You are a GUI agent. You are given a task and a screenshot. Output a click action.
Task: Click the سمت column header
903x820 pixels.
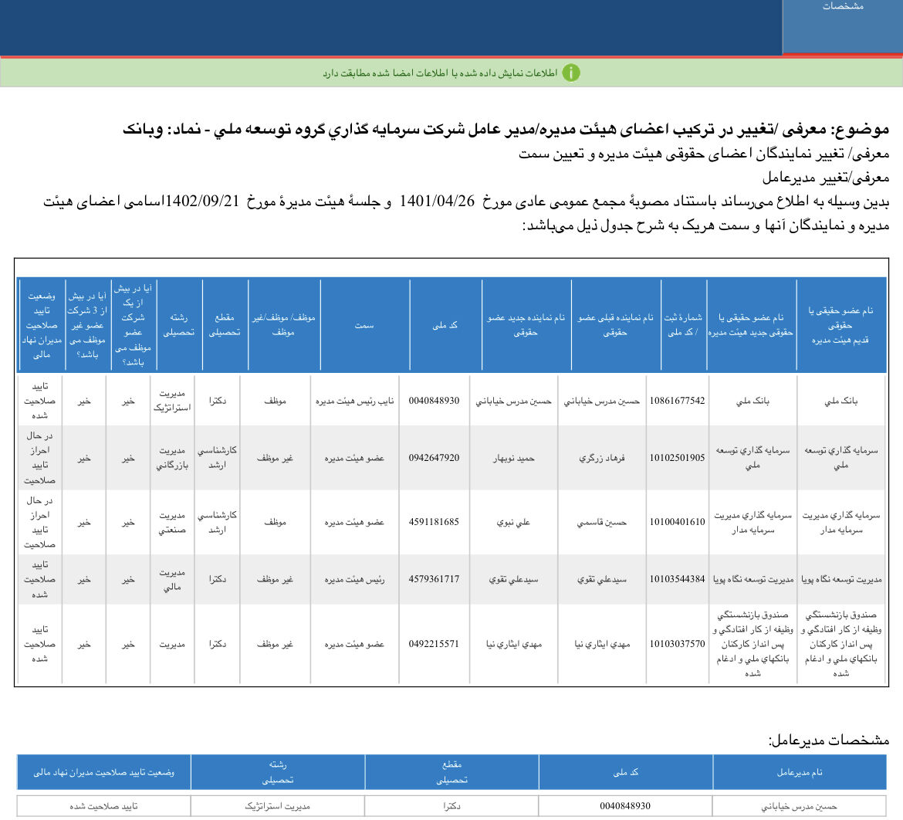coord(364,324)
